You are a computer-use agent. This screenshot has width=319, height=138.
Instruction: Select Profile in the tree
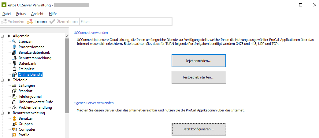coord(24,135)
